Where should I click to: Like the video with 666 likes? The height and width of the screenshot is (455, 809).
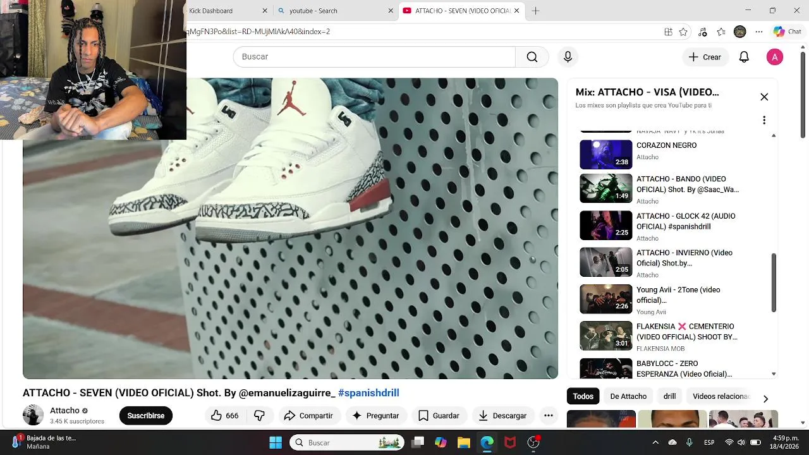tap(224, 415)
